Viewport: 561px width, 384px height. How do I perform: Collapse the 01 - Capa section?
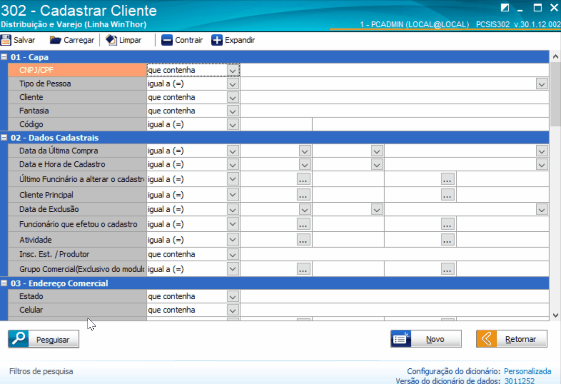coord(4,57)
